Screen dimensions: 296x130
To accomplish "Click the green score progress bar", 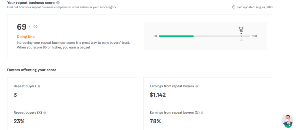I will [x=176, y=36].
